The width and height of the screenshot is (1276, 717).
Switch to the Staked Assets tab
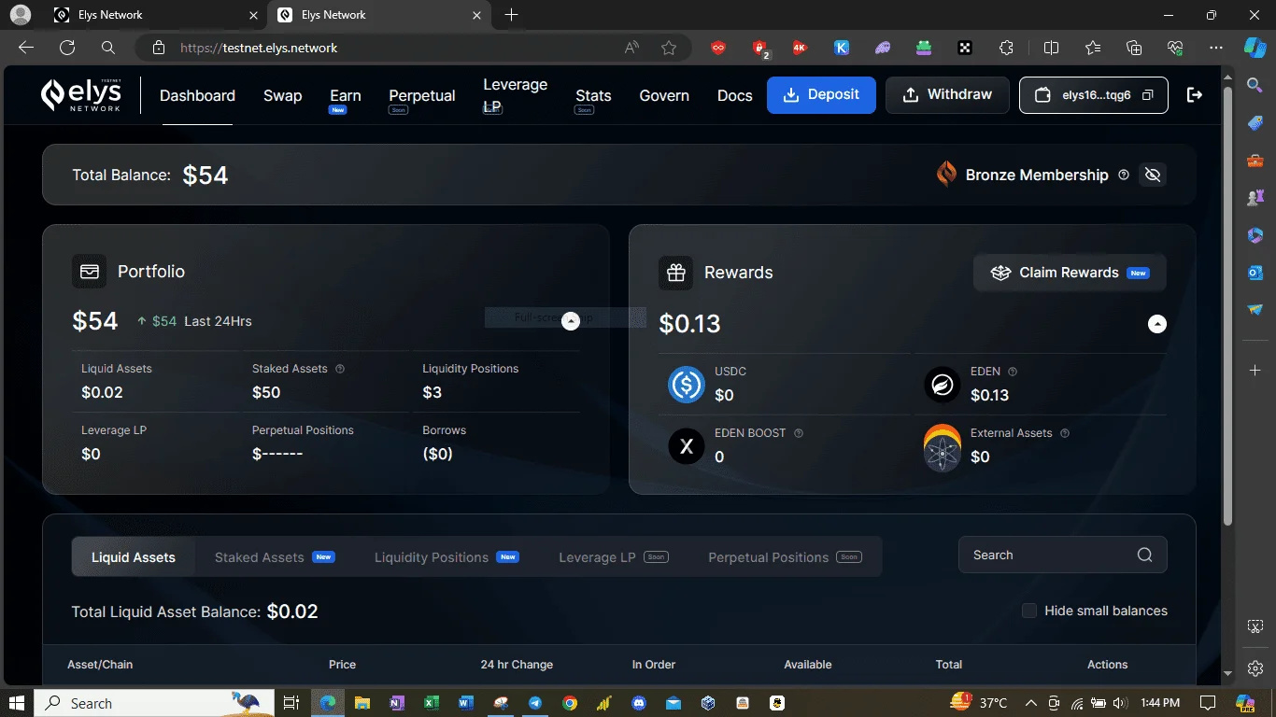click(x=274, y=557)
